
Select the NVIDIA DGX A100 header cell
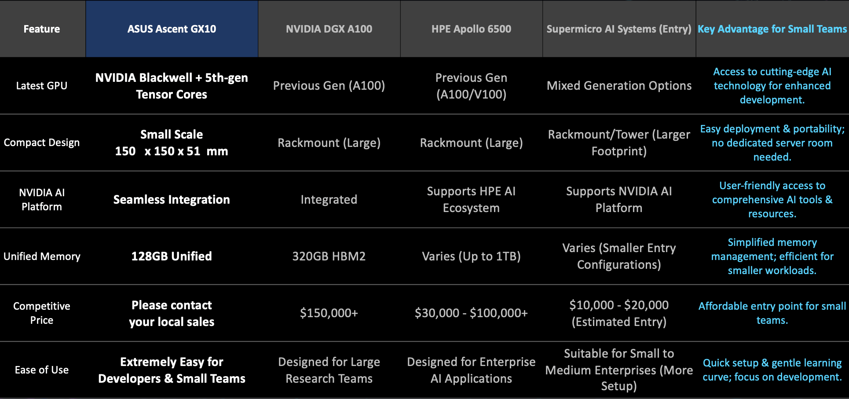tap(329, 29)
